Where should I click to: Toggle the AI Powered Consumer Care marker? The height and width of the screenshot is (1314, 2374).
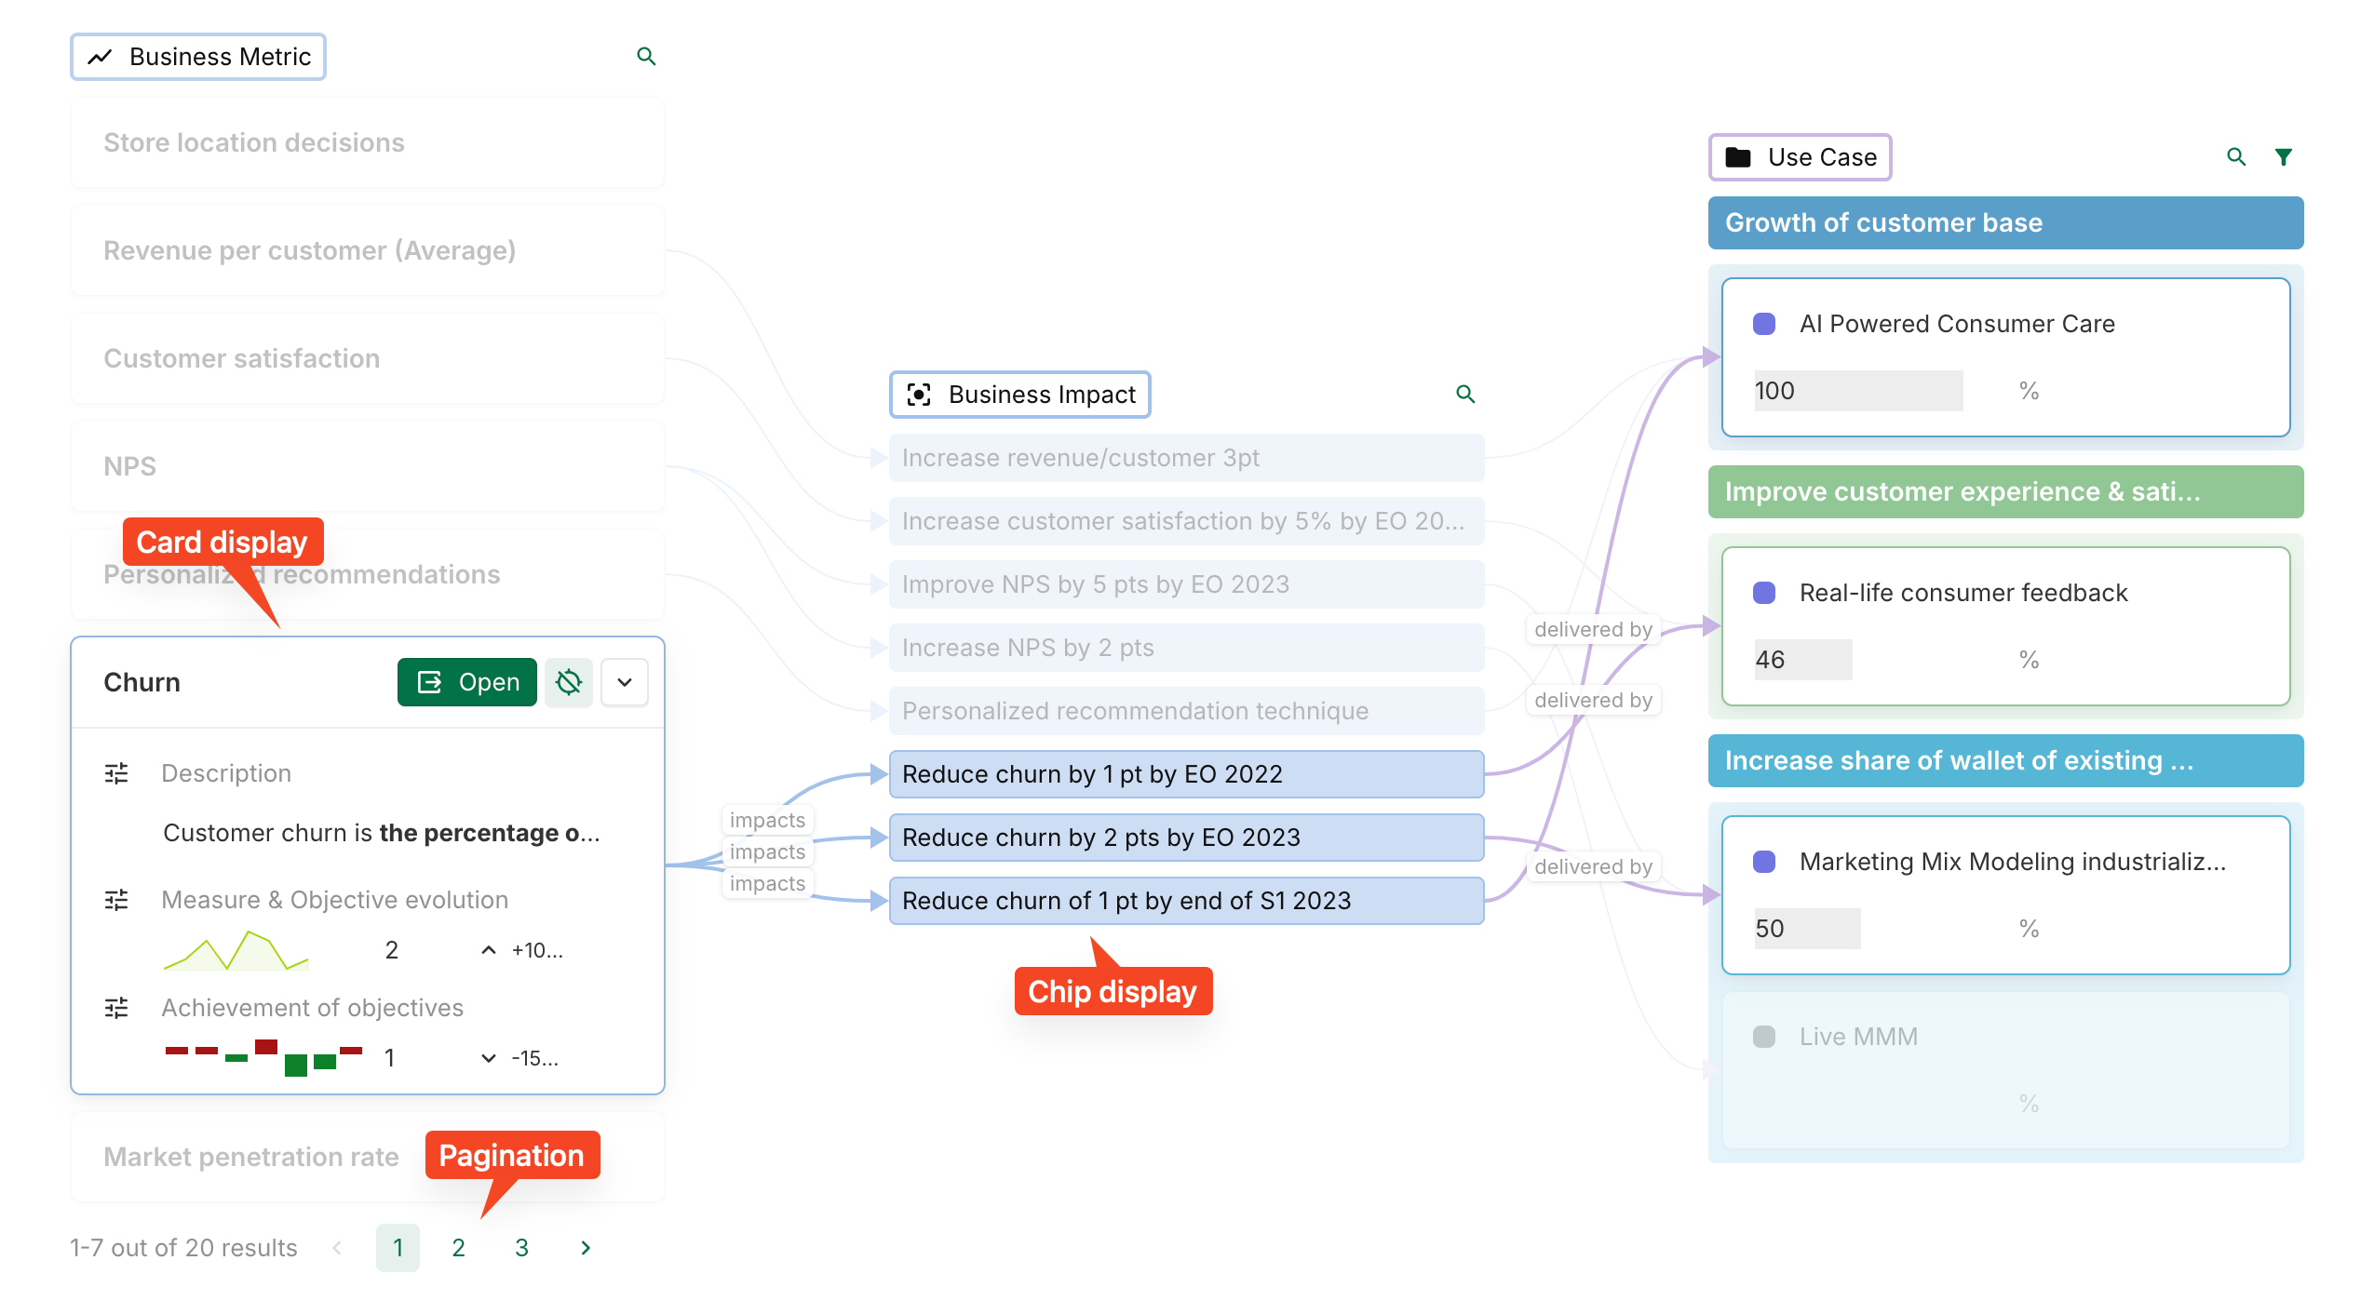1763,324
